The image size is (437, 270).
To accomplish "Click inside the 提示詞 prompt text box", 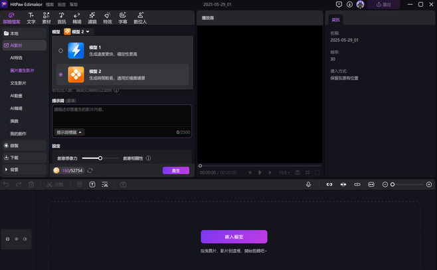I will coord(122,116).
